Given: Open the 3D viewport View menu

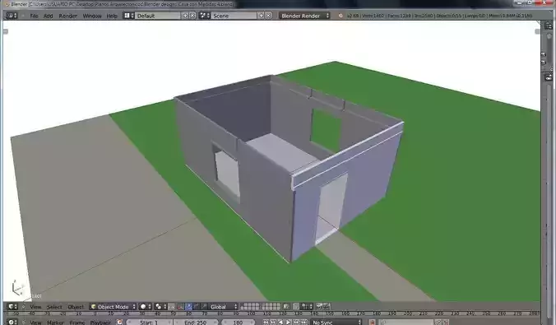Looking at the screenshot, I should (35, 307).
